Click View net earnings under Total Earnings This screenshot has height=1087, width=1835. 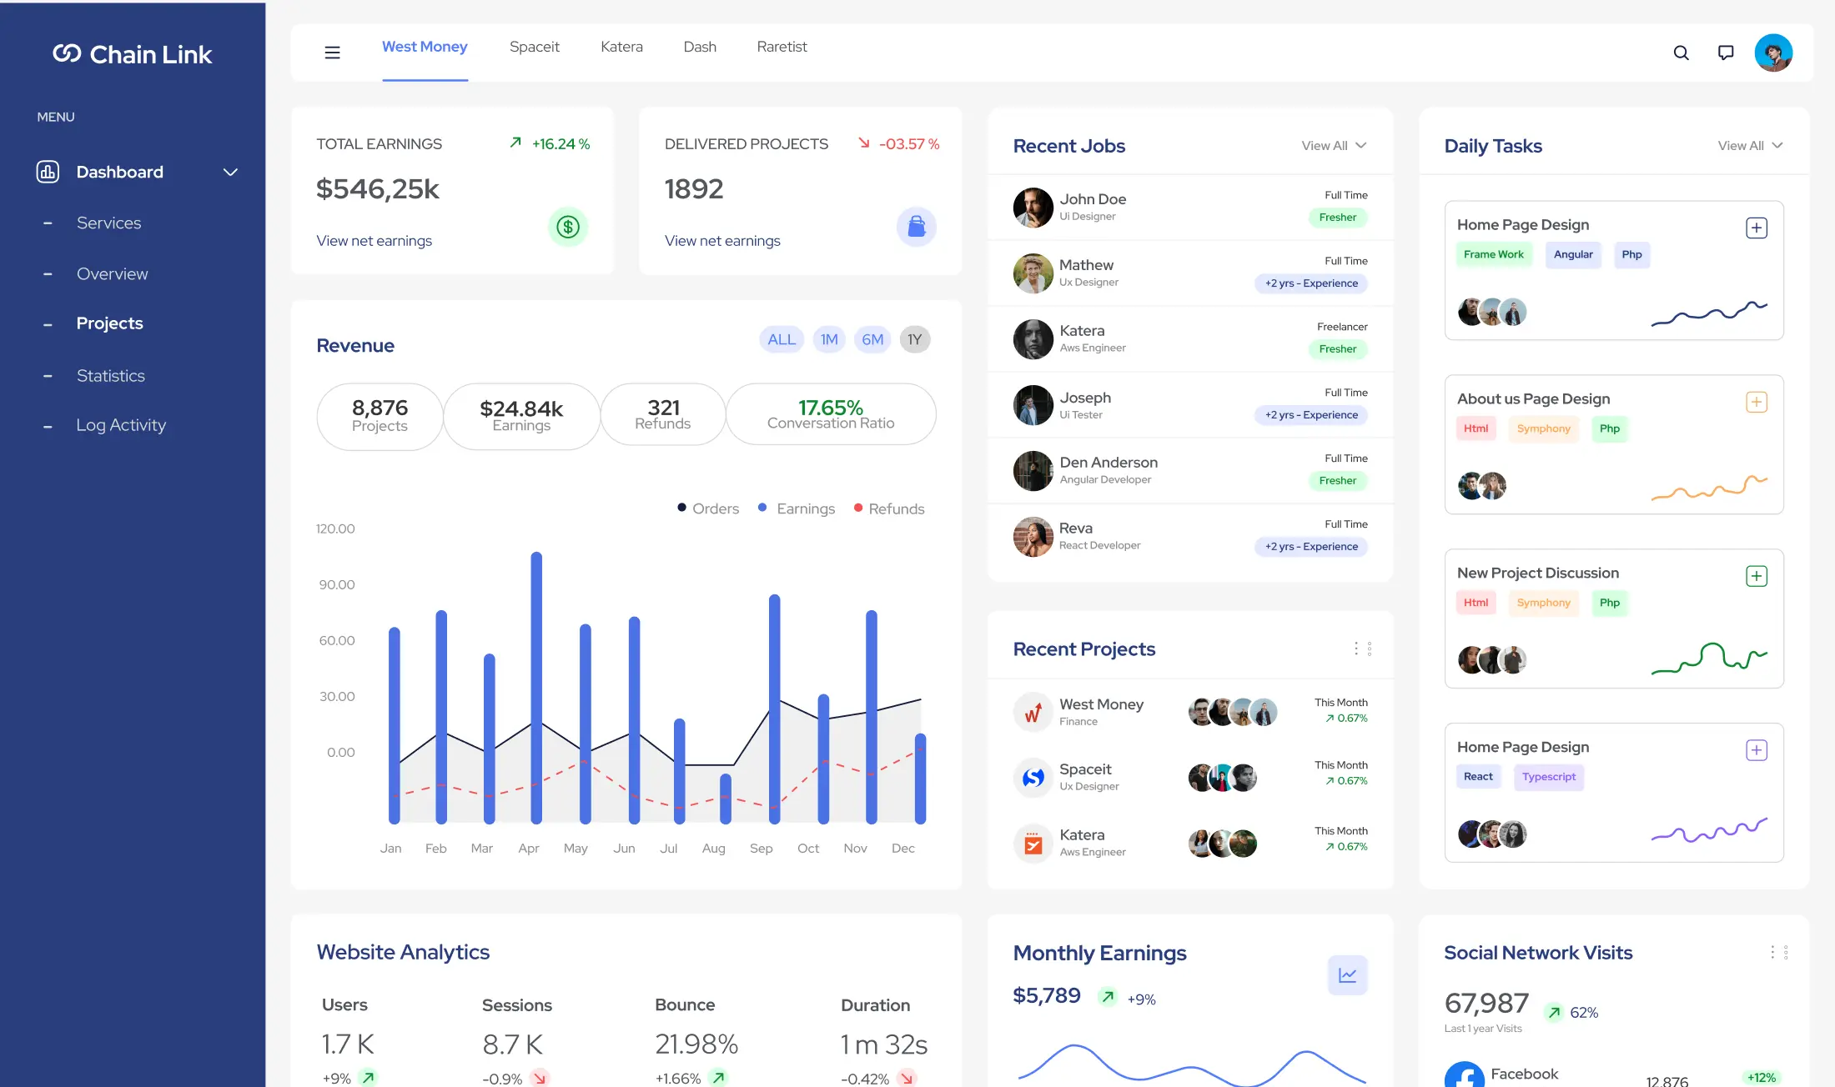point(374,240)
